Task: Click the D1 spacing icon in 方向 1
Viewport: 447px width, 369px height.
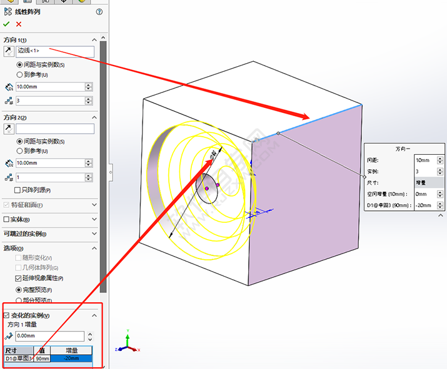Action: click(9, 87)
